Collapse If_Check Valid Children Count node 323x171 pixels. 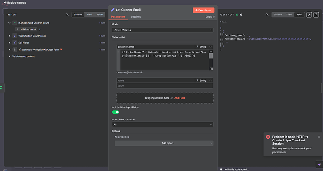point(9,23)
